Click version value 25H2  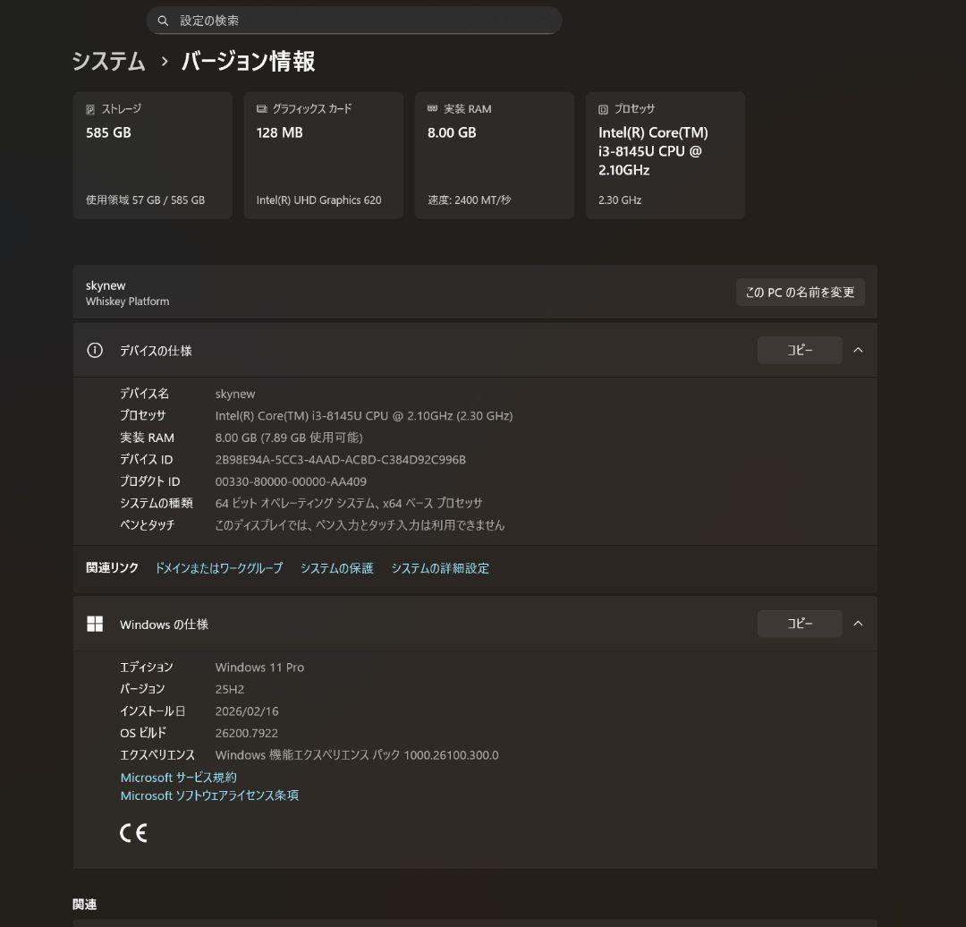point(230,689)
